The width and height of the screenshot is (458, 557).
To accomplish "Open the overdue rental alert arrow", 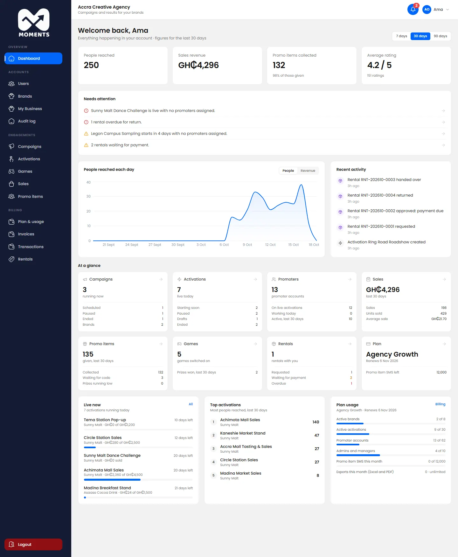I will point(443,122).
